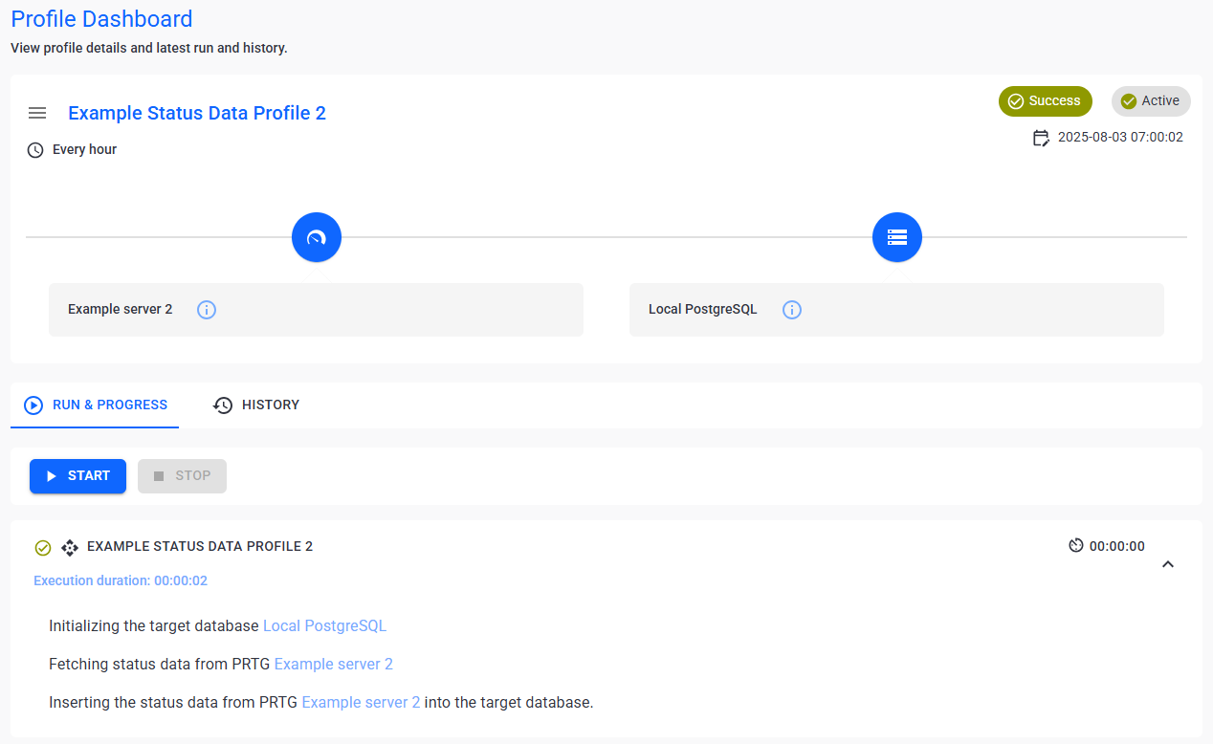This screenshot has width=1213, height=744.
Task: Select the Local PostgreSQL target card
Action: pos(896,310)
